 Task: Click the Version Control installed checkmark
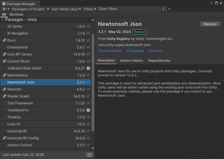click(x=88, y=145)
